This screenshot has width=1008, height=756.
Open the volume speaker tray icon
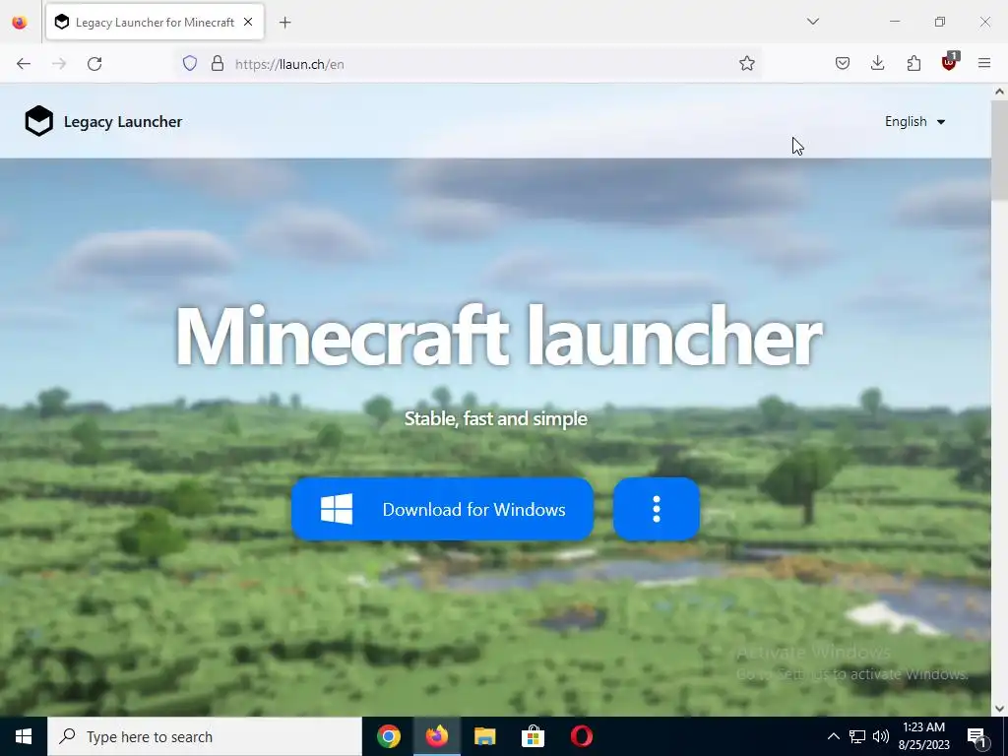[x=881, y=736]
